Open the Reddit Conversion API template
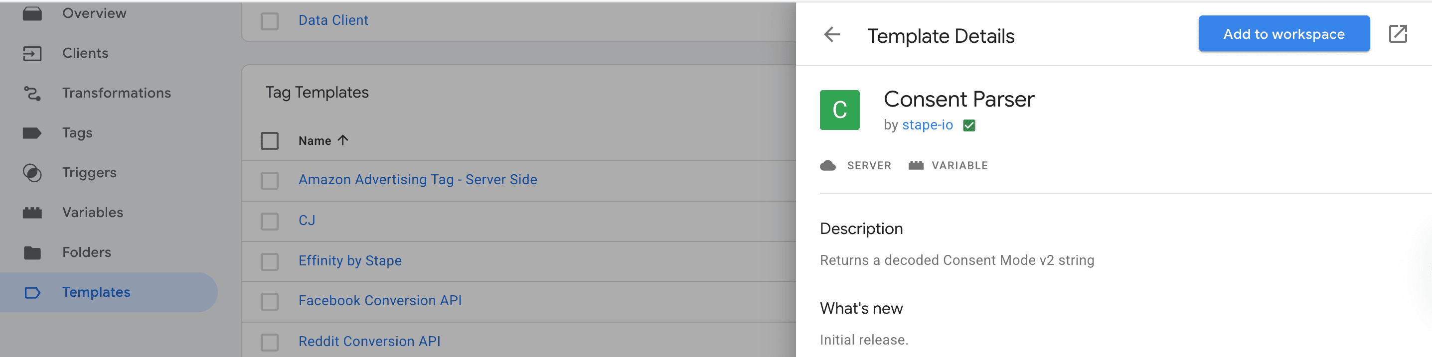This screenshot has height=357, width=1432. tap(369, 341)
